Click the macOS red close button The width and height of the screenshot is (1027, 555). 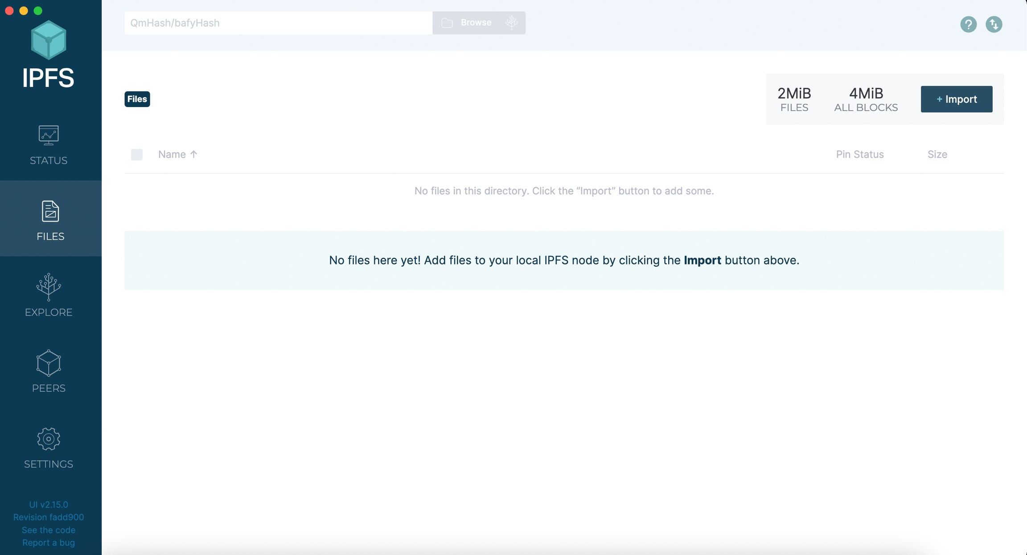(x=9, y=11)
